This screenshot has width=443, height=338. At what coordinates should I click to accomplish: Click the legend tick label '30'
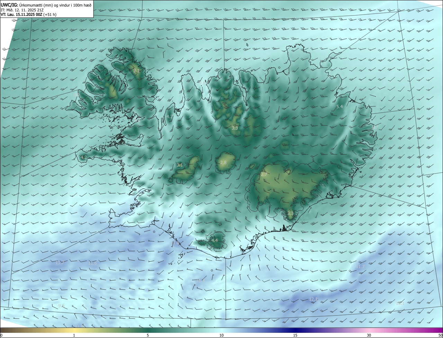pyautogui.click(x=369, y=335)
